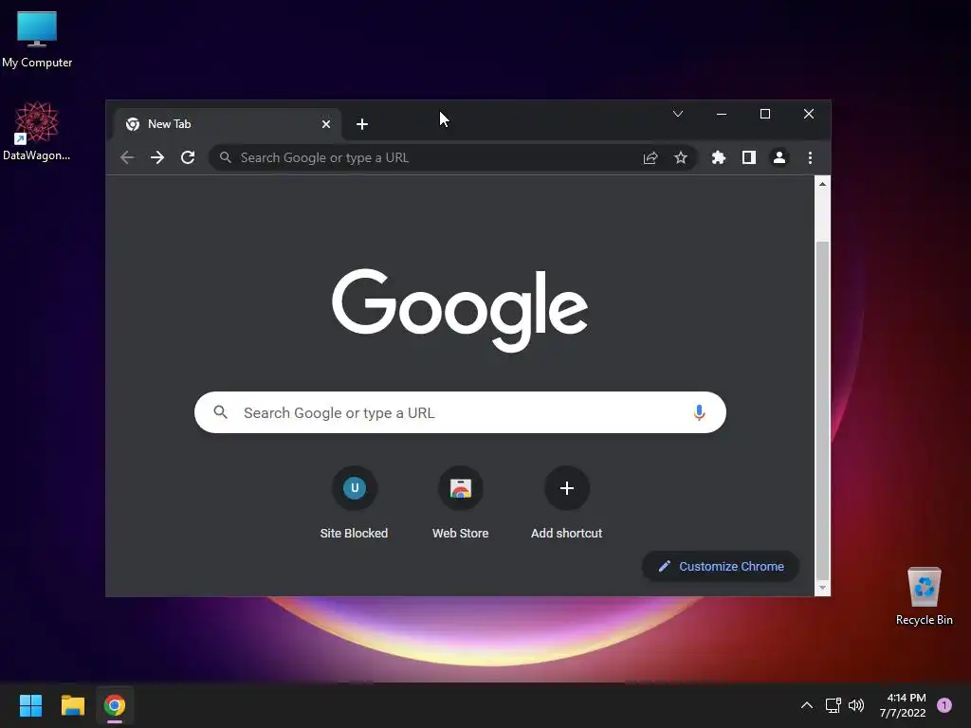This screenshot has width=971, height=728.
Task: Open the volume speaker tray icon
Action: (x=856, y=705)
